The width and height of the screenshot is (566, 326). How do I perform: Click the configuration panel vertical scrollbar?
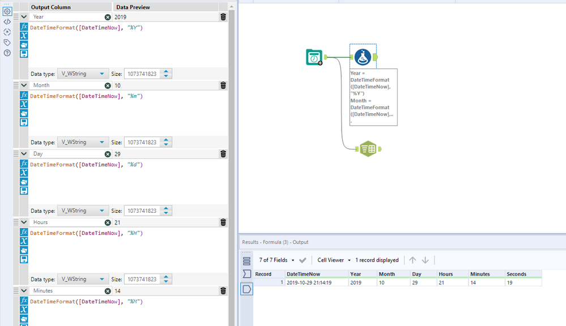pos(231,168)
